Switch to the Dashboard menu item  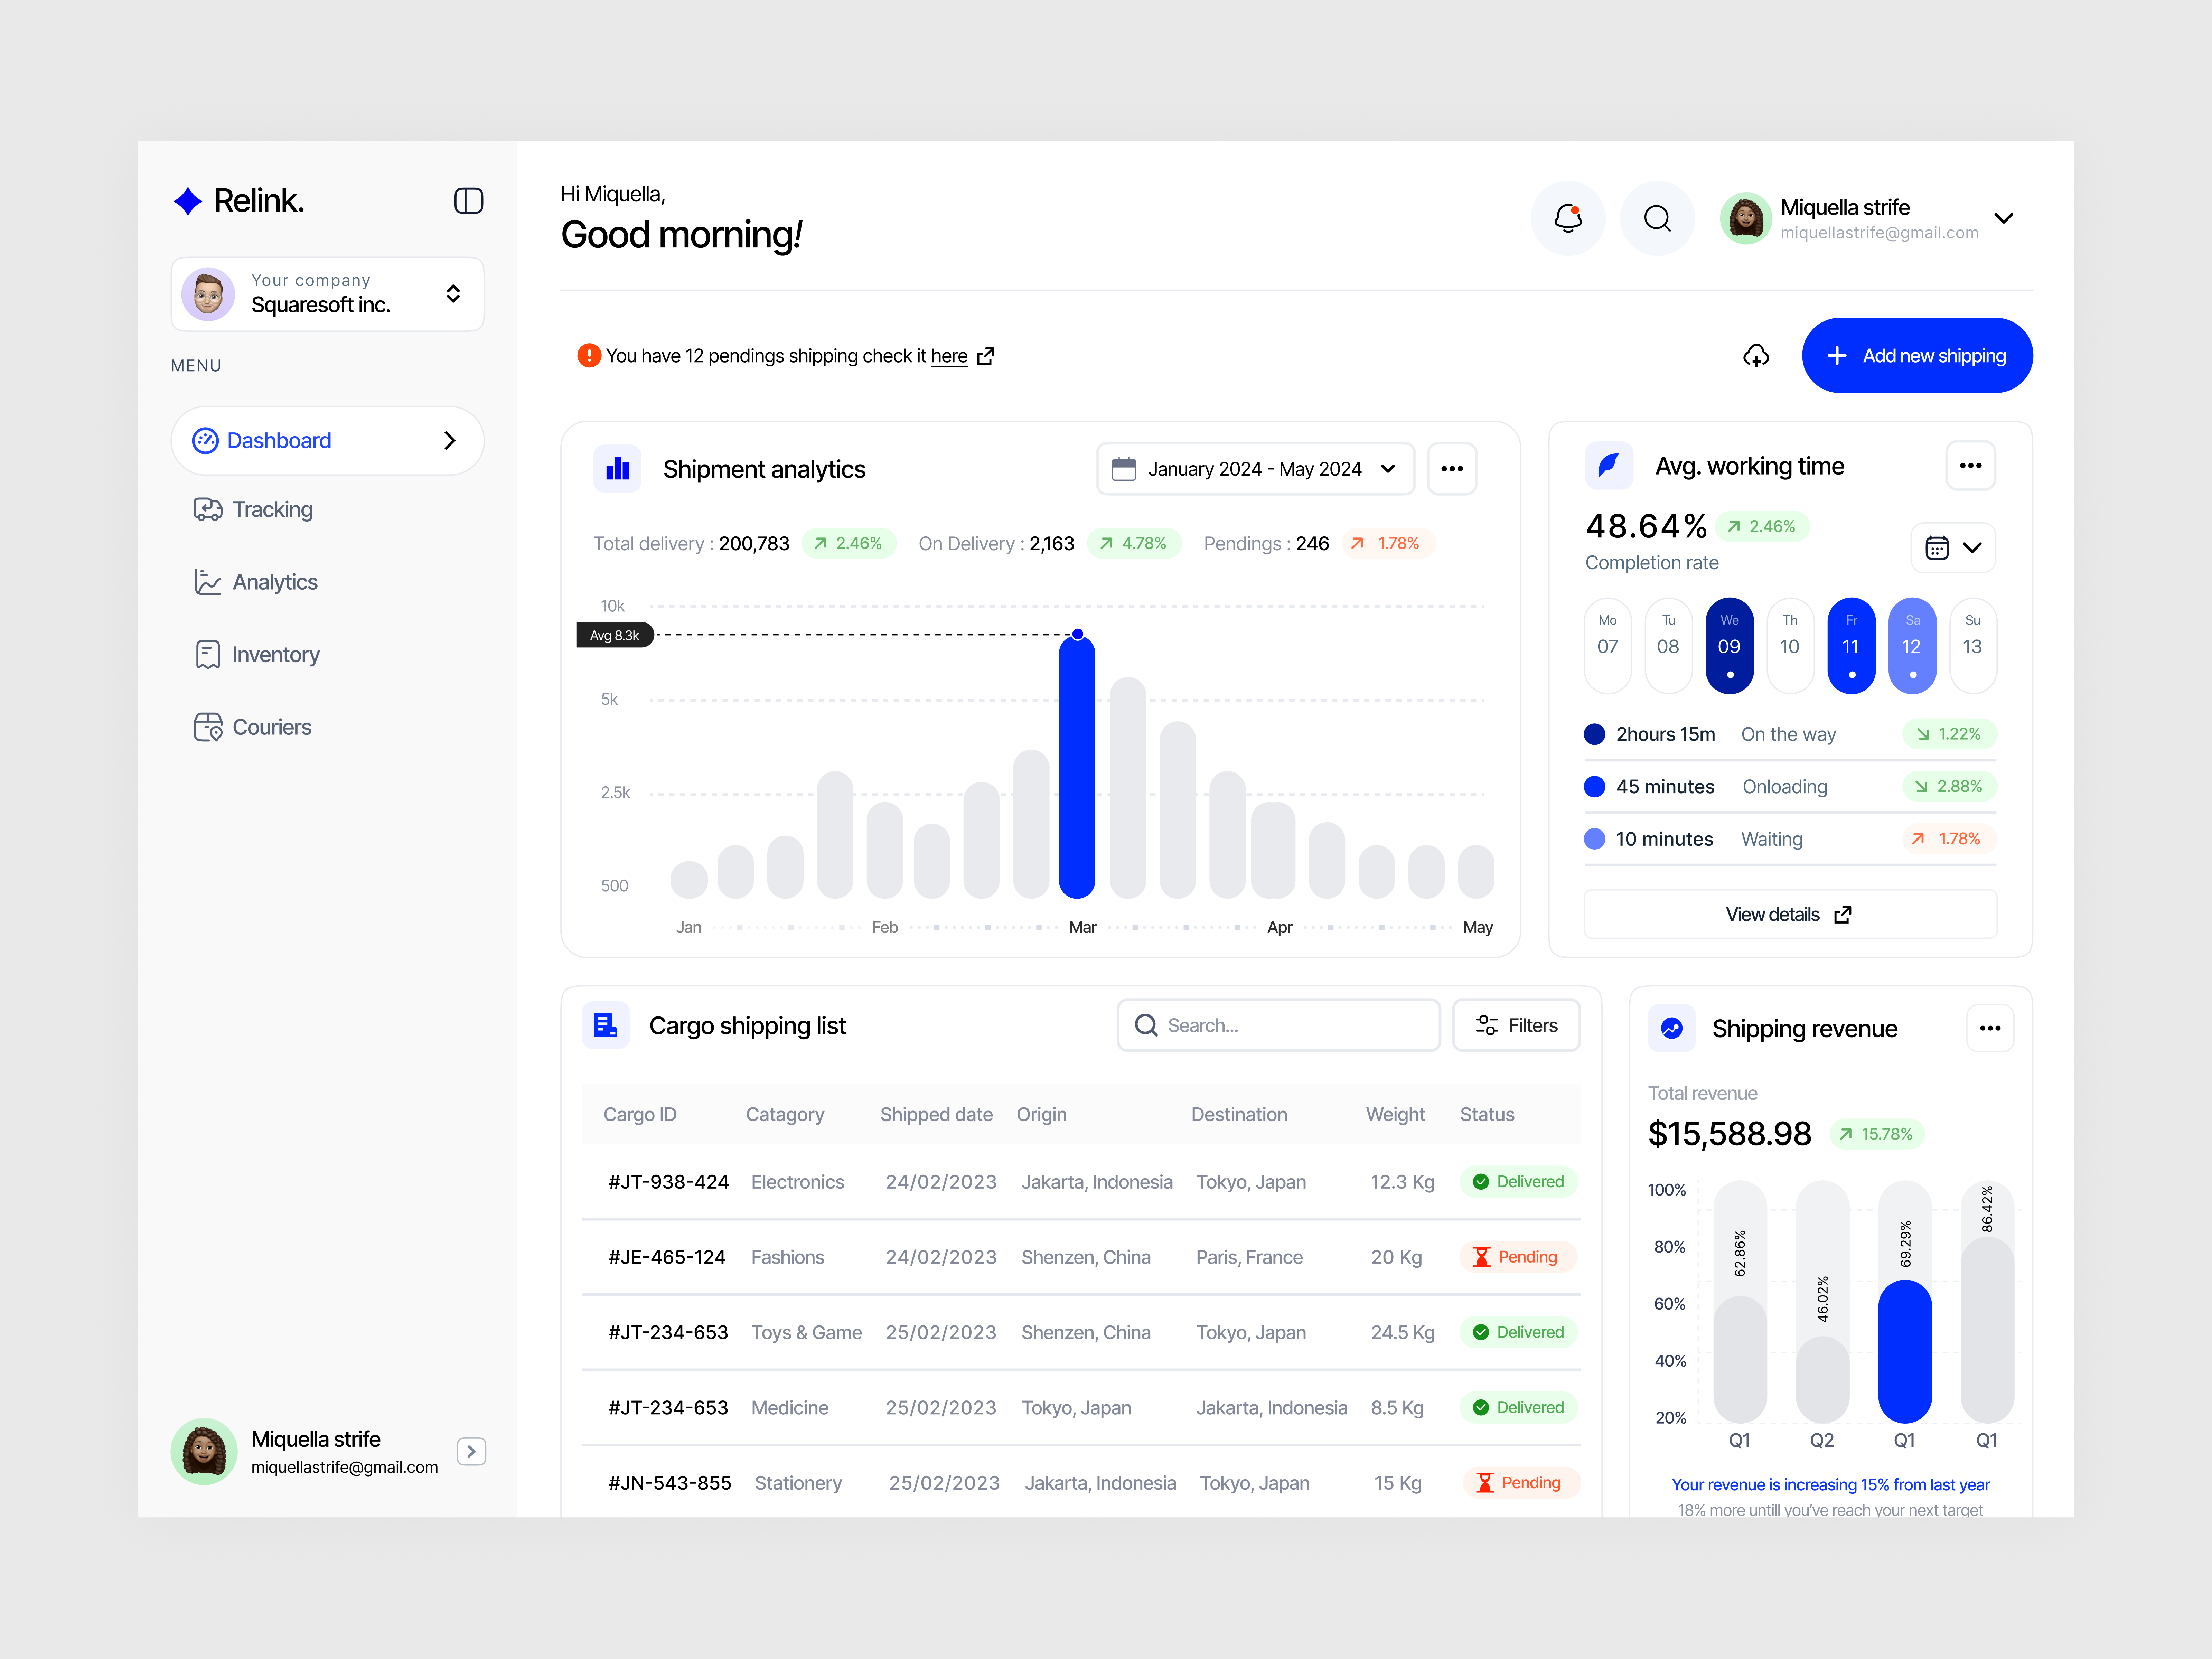click(280, 440)
